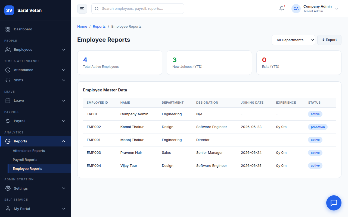Expand the My Portal chevron
Viewport: 348px width, 217px height.
coord(64,209)
